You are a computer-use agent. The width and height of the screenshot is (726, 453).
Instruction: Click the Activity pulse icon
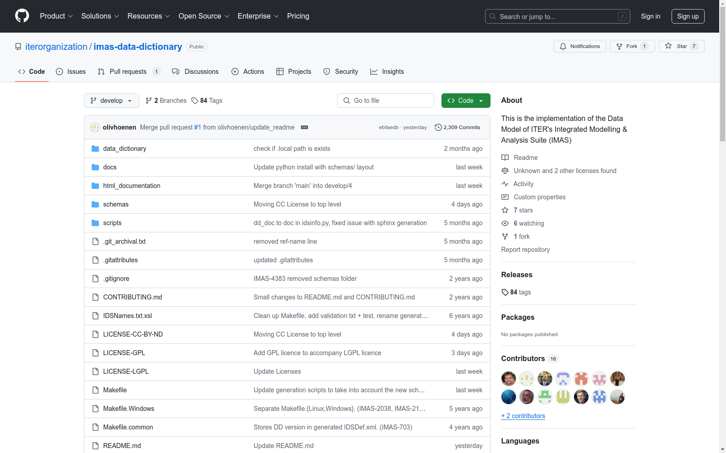pos(505,184)
